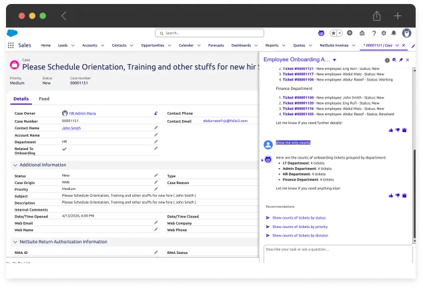Select 'Show counts of tickets by priority'

300,227
